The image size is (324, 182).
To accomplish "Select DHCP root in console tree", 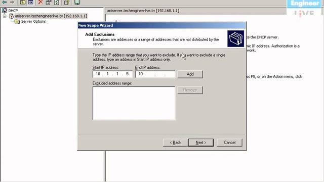I will [x=13, y=11].
